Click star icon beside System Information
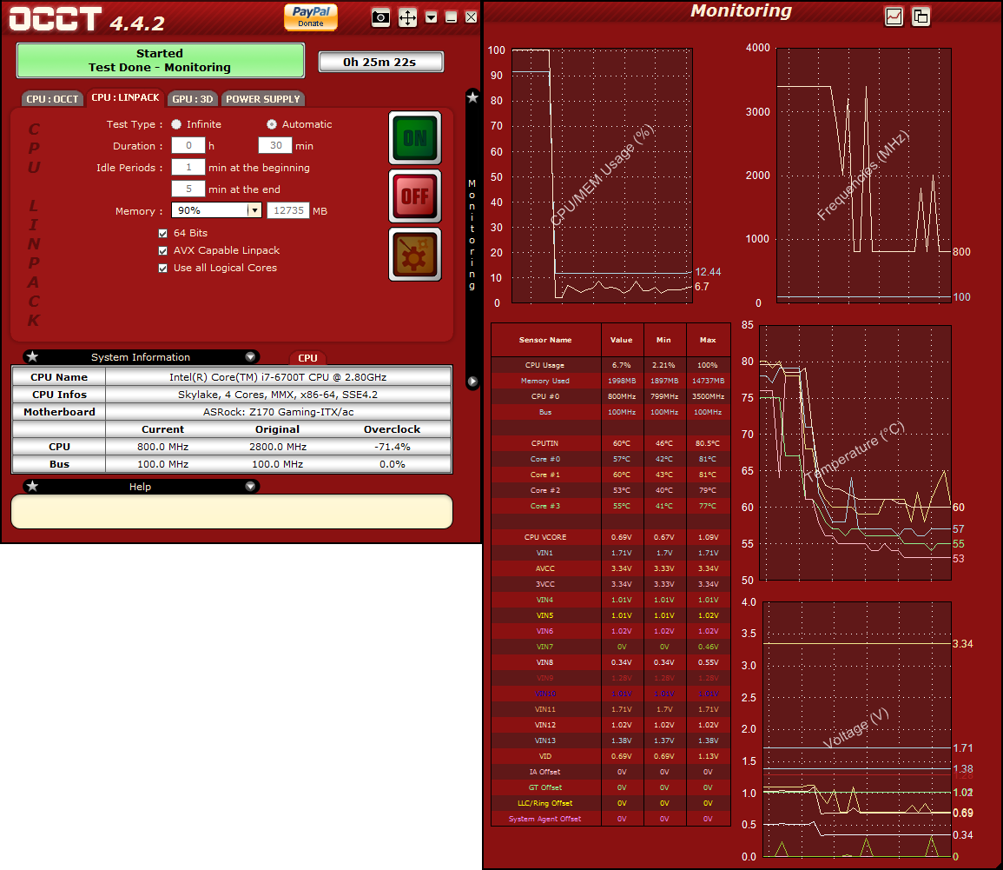This screenshot has height=870, width=1003. (x=33, y=356)
